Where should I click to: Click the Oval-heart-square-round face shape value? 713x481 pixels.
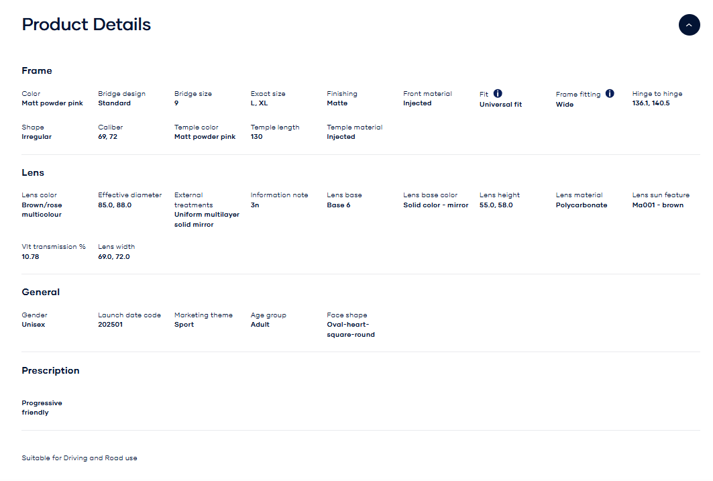click(351, 329)
